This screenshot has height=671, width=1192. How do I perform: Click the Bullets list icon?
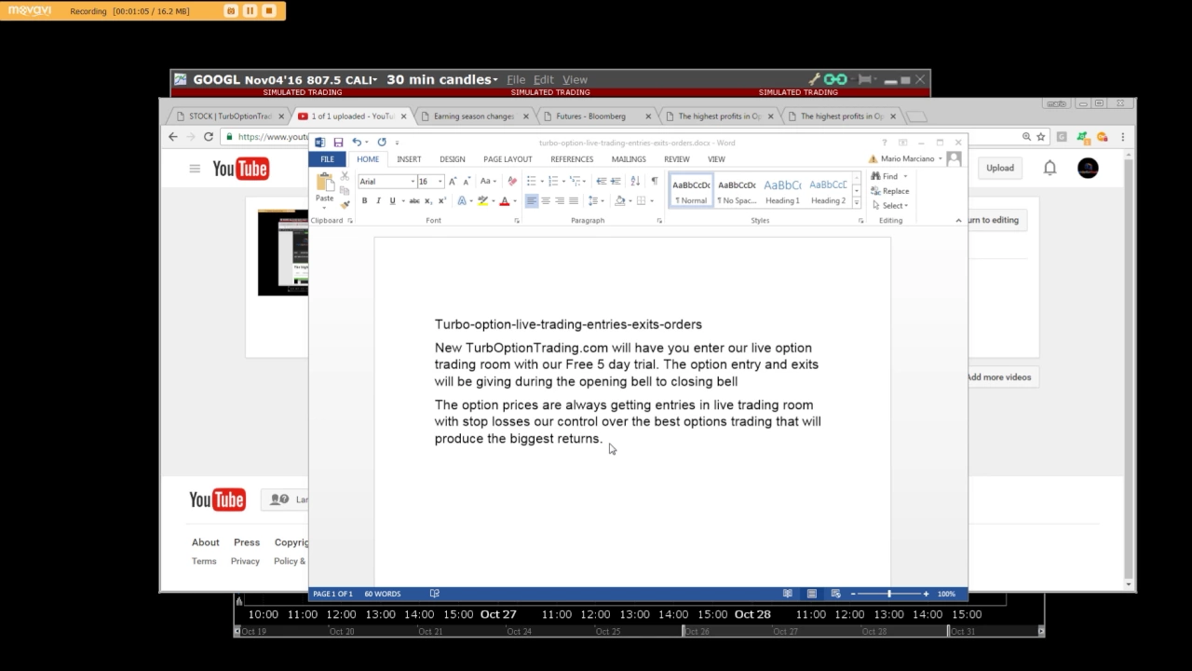532,181
